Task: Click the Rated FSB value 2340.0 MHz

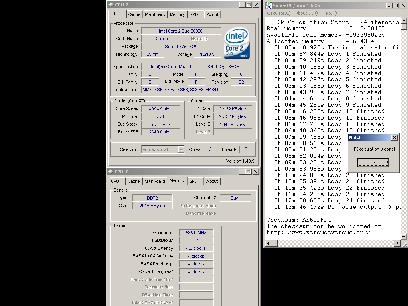Action: pyautogui.click(x=161, y=132)
